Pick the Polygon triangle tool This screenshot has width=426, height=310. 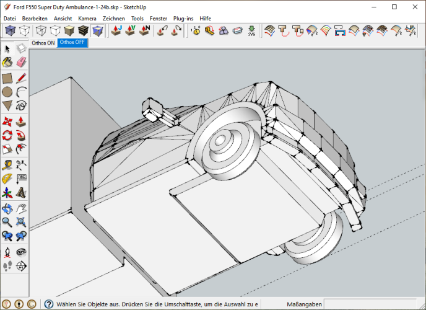7,105
